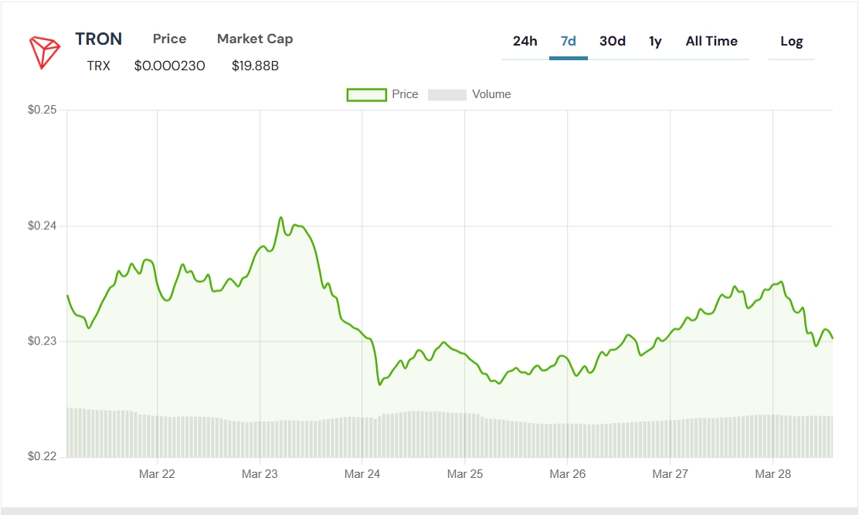The image size is (859, 515).
Task: Click the $0.24 y-axis label
Action: tap(42, 225)
